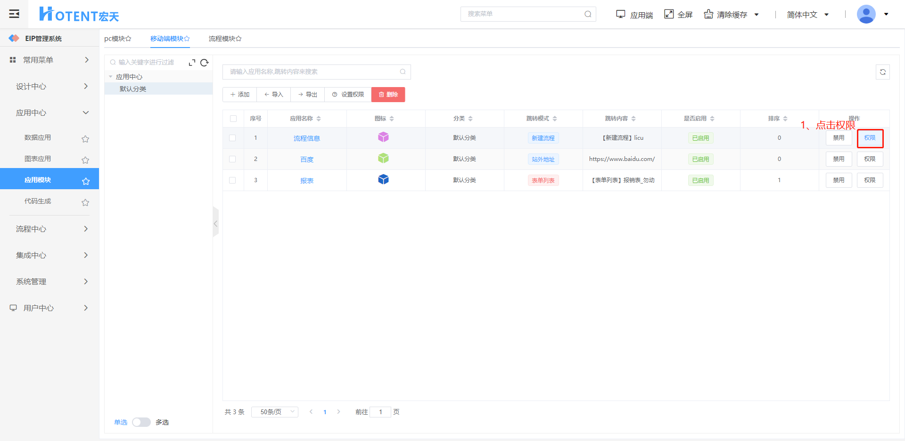Collapse the sidebar with the hamburger icon
The image size is (905, 441).
(14, 14)
